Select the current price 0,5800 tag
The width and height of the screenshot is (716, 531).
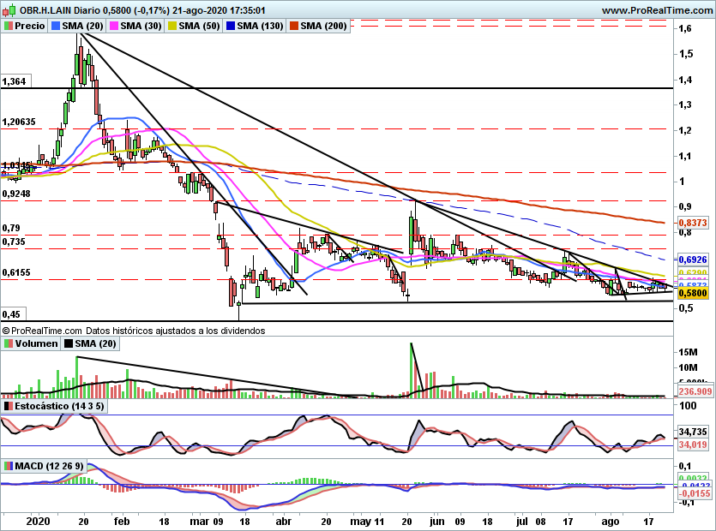pyautogui.click(x=693, y=293)
